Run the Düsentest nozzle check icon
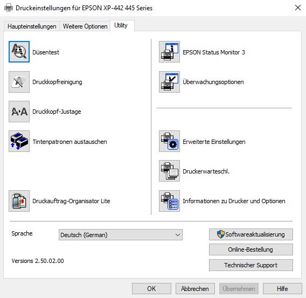The height and width of the screenshot is (298, 306). tap(19, 52)
